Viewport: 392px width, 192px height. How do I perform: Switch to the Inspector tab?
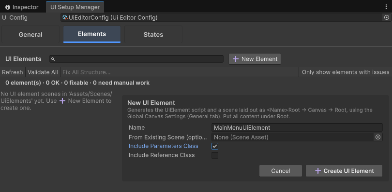click(x=22, y=7)
